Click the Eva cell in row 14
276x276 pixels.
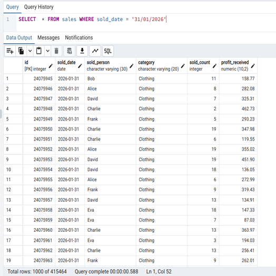(x=110, y=210)
